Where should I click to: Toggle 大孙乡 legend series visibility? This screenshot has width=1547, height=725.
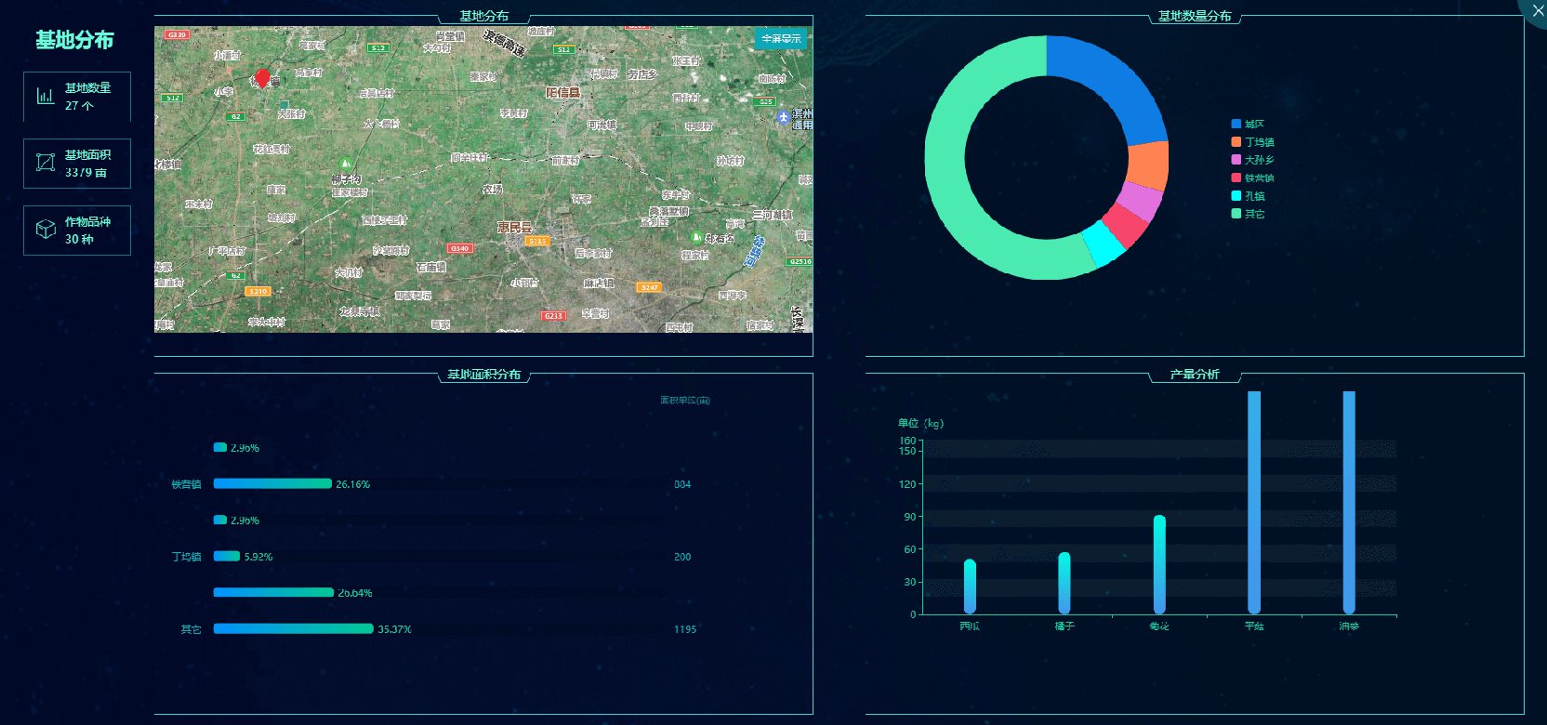pos(1252,160)
